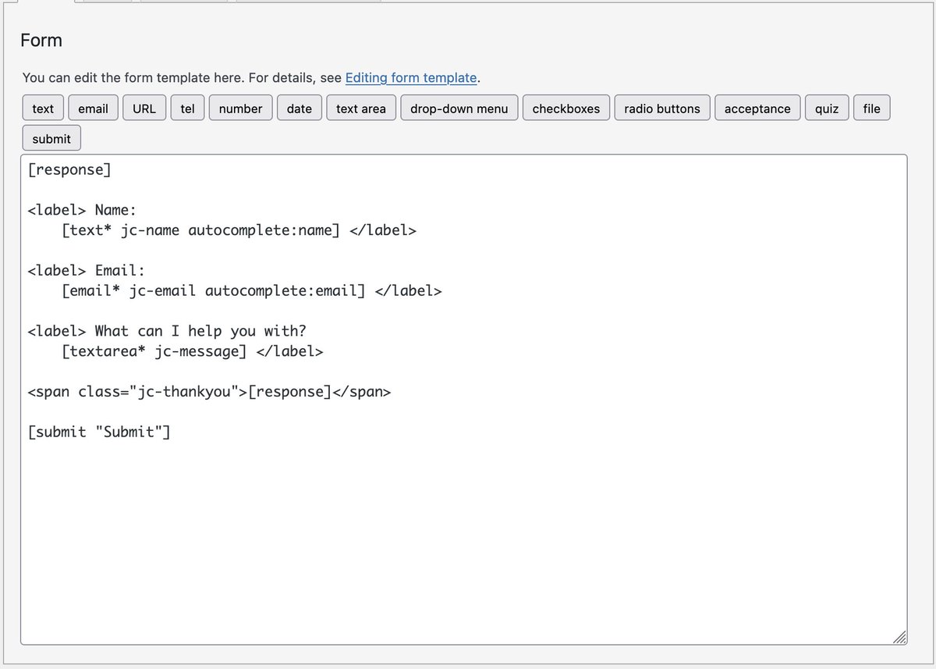The image size is (936, 669).
Task: Add a quiz tag
Action: point(827,109)
